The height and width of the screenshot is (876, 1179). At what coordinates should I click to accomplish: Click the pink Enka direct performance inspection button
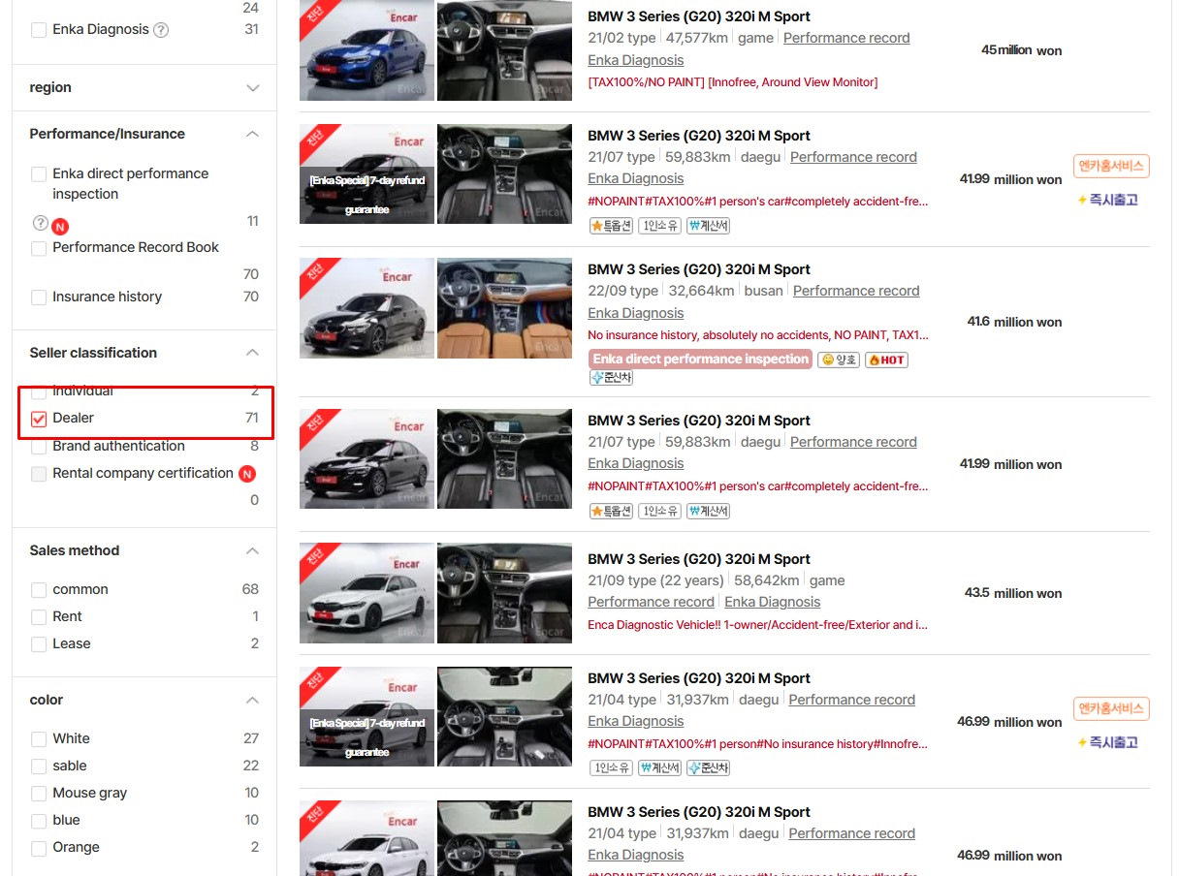coord(700,360)
